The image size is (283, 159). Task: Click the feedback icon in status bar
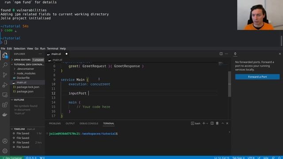pos(273,158)
